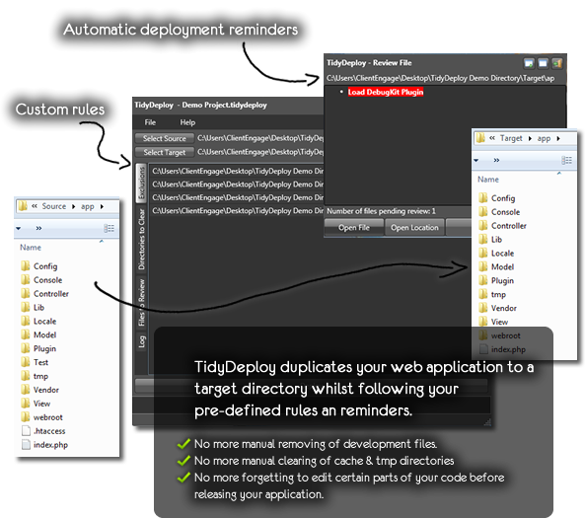The height and width of the screenshot is (518, 585).
Task: Select the .htaccess file icon in Source
Action: point(26,431)
